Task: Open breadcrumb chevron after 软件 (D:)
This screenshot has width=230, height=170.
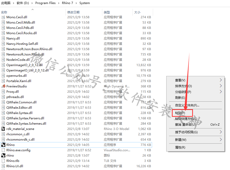Action: tap(32, 3)
